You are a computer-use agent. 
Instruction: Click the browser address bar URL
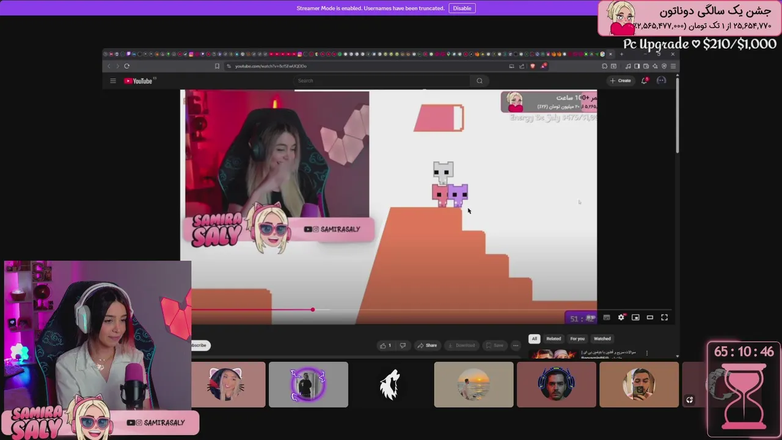click(271, 66)
